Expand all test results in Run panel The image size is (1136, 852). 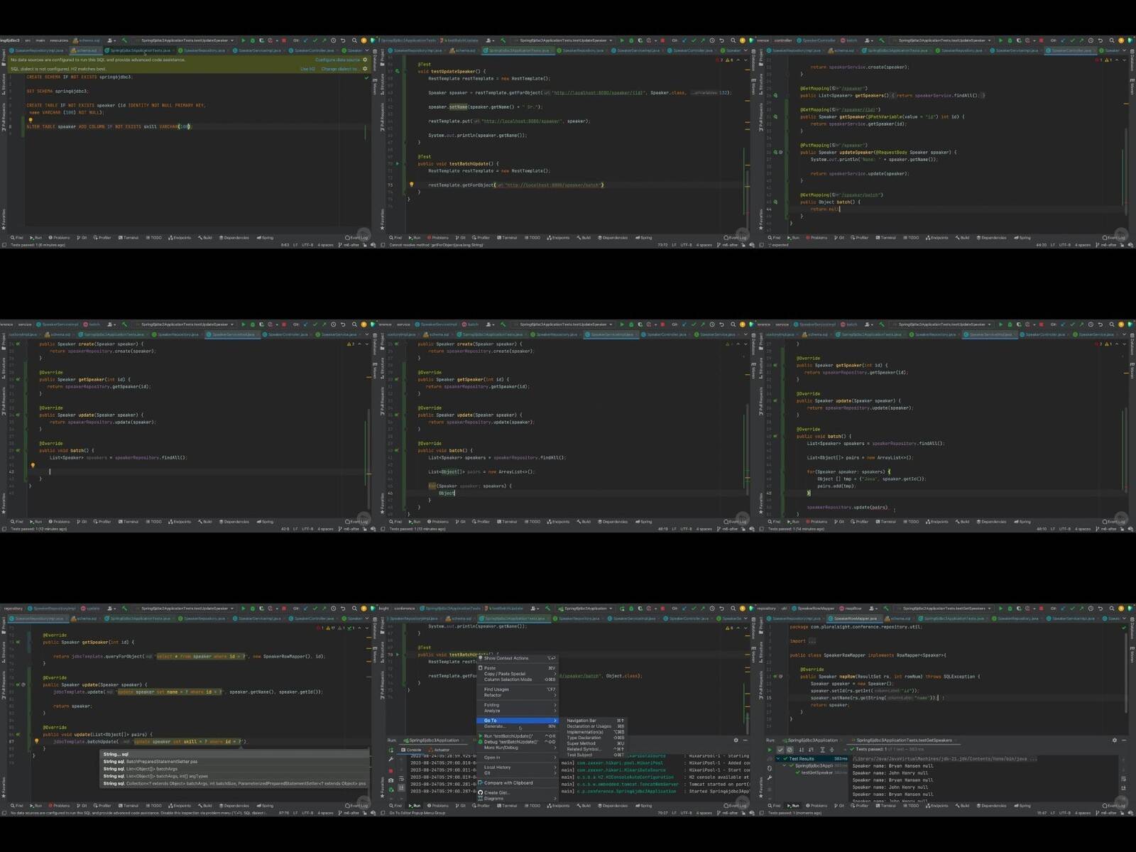tap(822, 750)
